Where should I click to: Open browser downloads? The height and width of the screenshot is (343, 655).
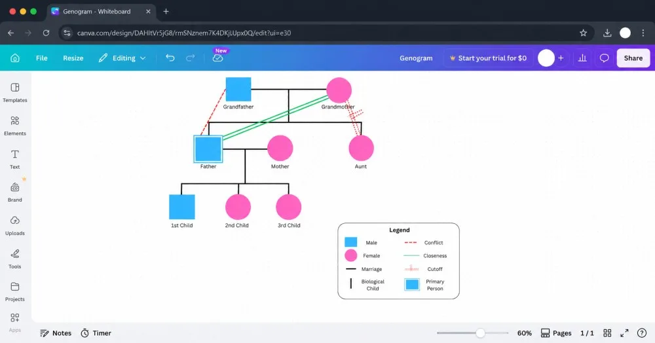click(x=607, y=33)
